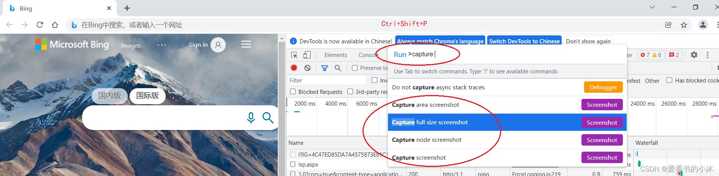Select Capture full size screenshot command

click(x=507, y=122)
